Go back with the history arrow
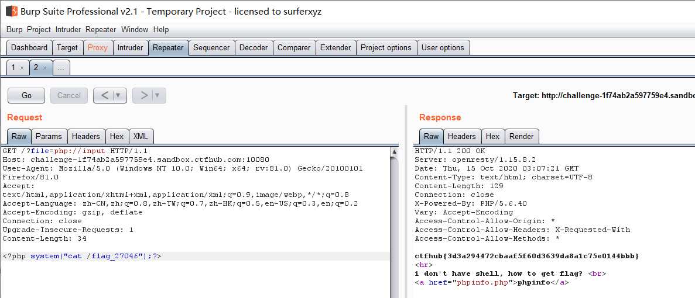This screenshot has width=695, height=298. pos(105,95)
